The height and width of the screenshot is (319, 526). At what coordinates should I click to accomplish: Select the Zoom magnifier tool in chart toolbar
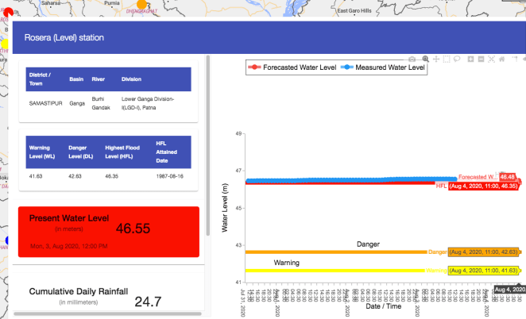point(426,60)
